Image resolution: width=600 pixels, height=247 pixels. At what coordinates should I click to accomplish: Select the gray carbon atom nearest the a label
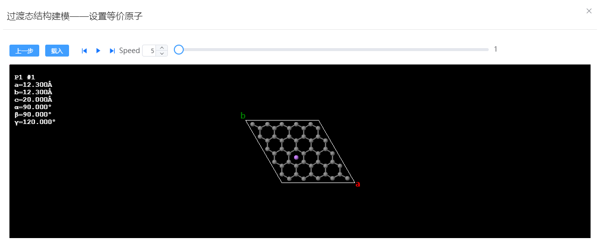[347, 178]
